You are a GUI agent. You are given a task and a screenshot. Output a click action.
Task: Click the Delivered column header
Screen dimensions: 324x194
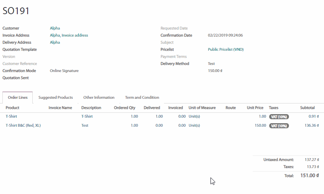[152, 108]
